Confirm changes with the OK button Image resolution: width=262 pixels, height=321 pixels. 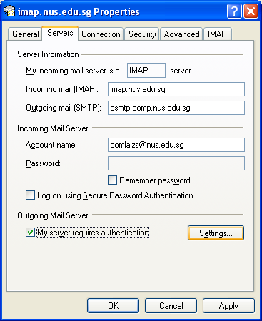pyautogui.click(x=113, y=305)
